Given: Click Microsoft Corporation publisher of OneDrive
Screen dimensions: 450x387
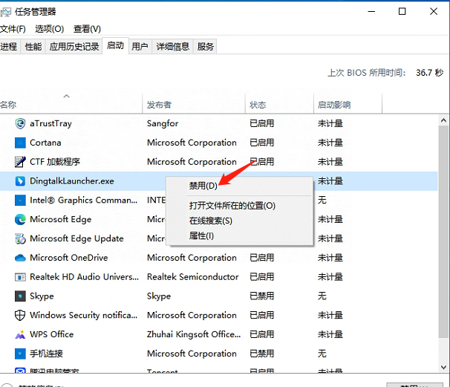Looking at the screenshot, I should [192, 258].
